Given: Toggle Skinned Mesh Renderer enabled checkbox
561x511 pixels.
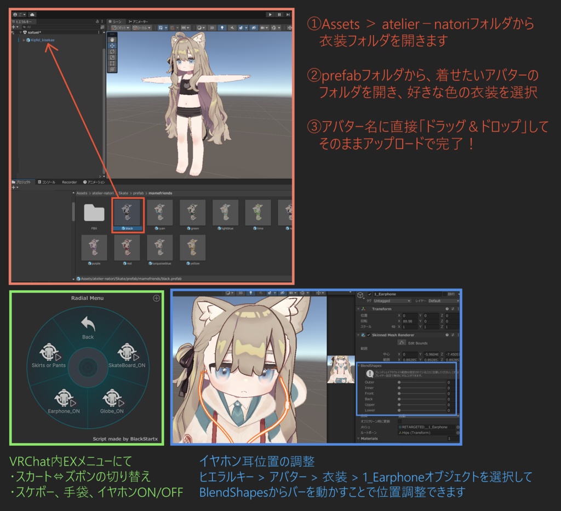Looking at the screenshot, I should tap(369, 335).
